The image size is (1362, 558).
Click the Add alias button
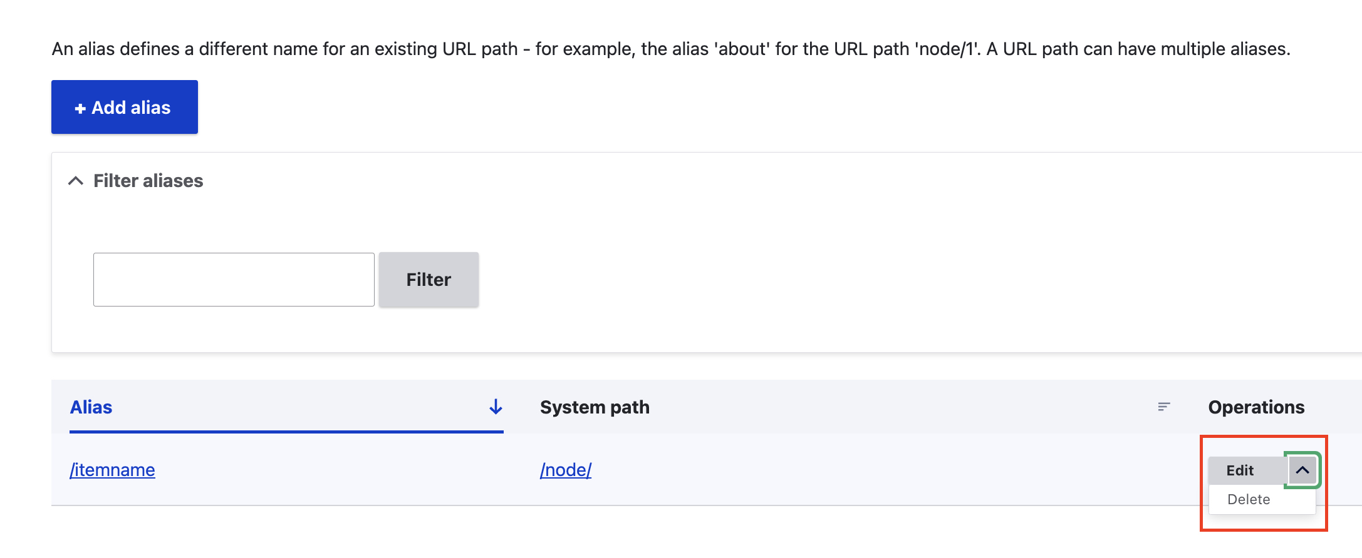tap(125, 107)
